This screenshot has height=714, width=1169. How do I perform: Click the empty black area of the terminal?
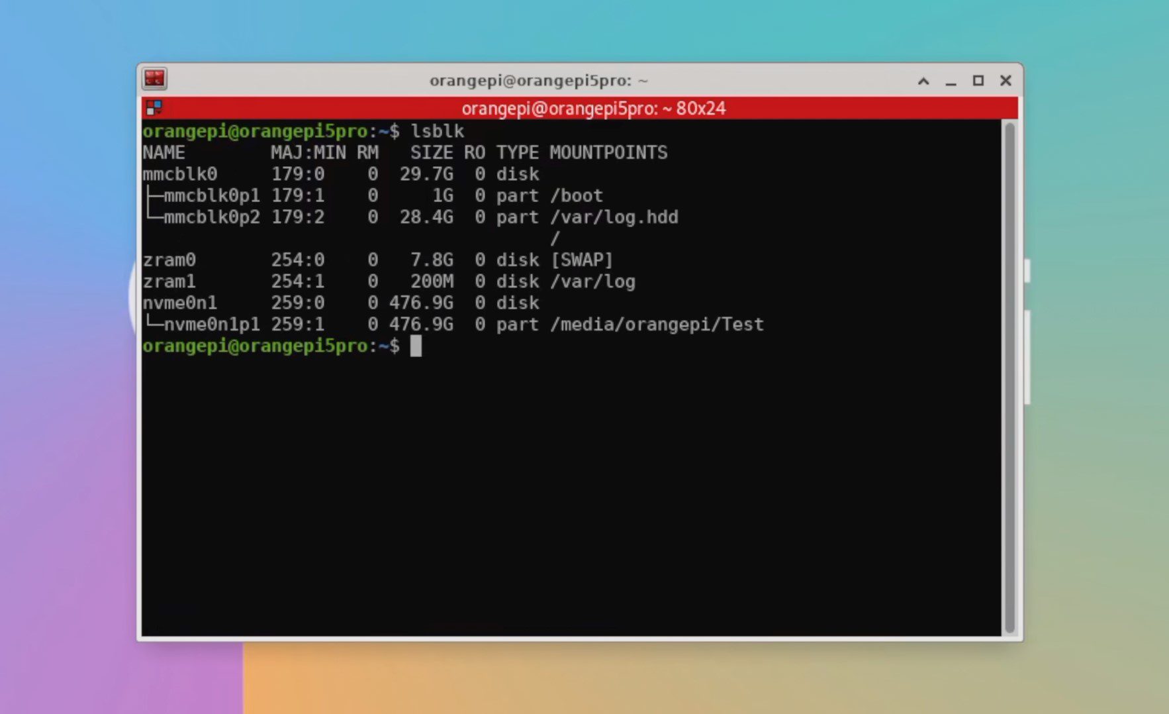(569, 497)
